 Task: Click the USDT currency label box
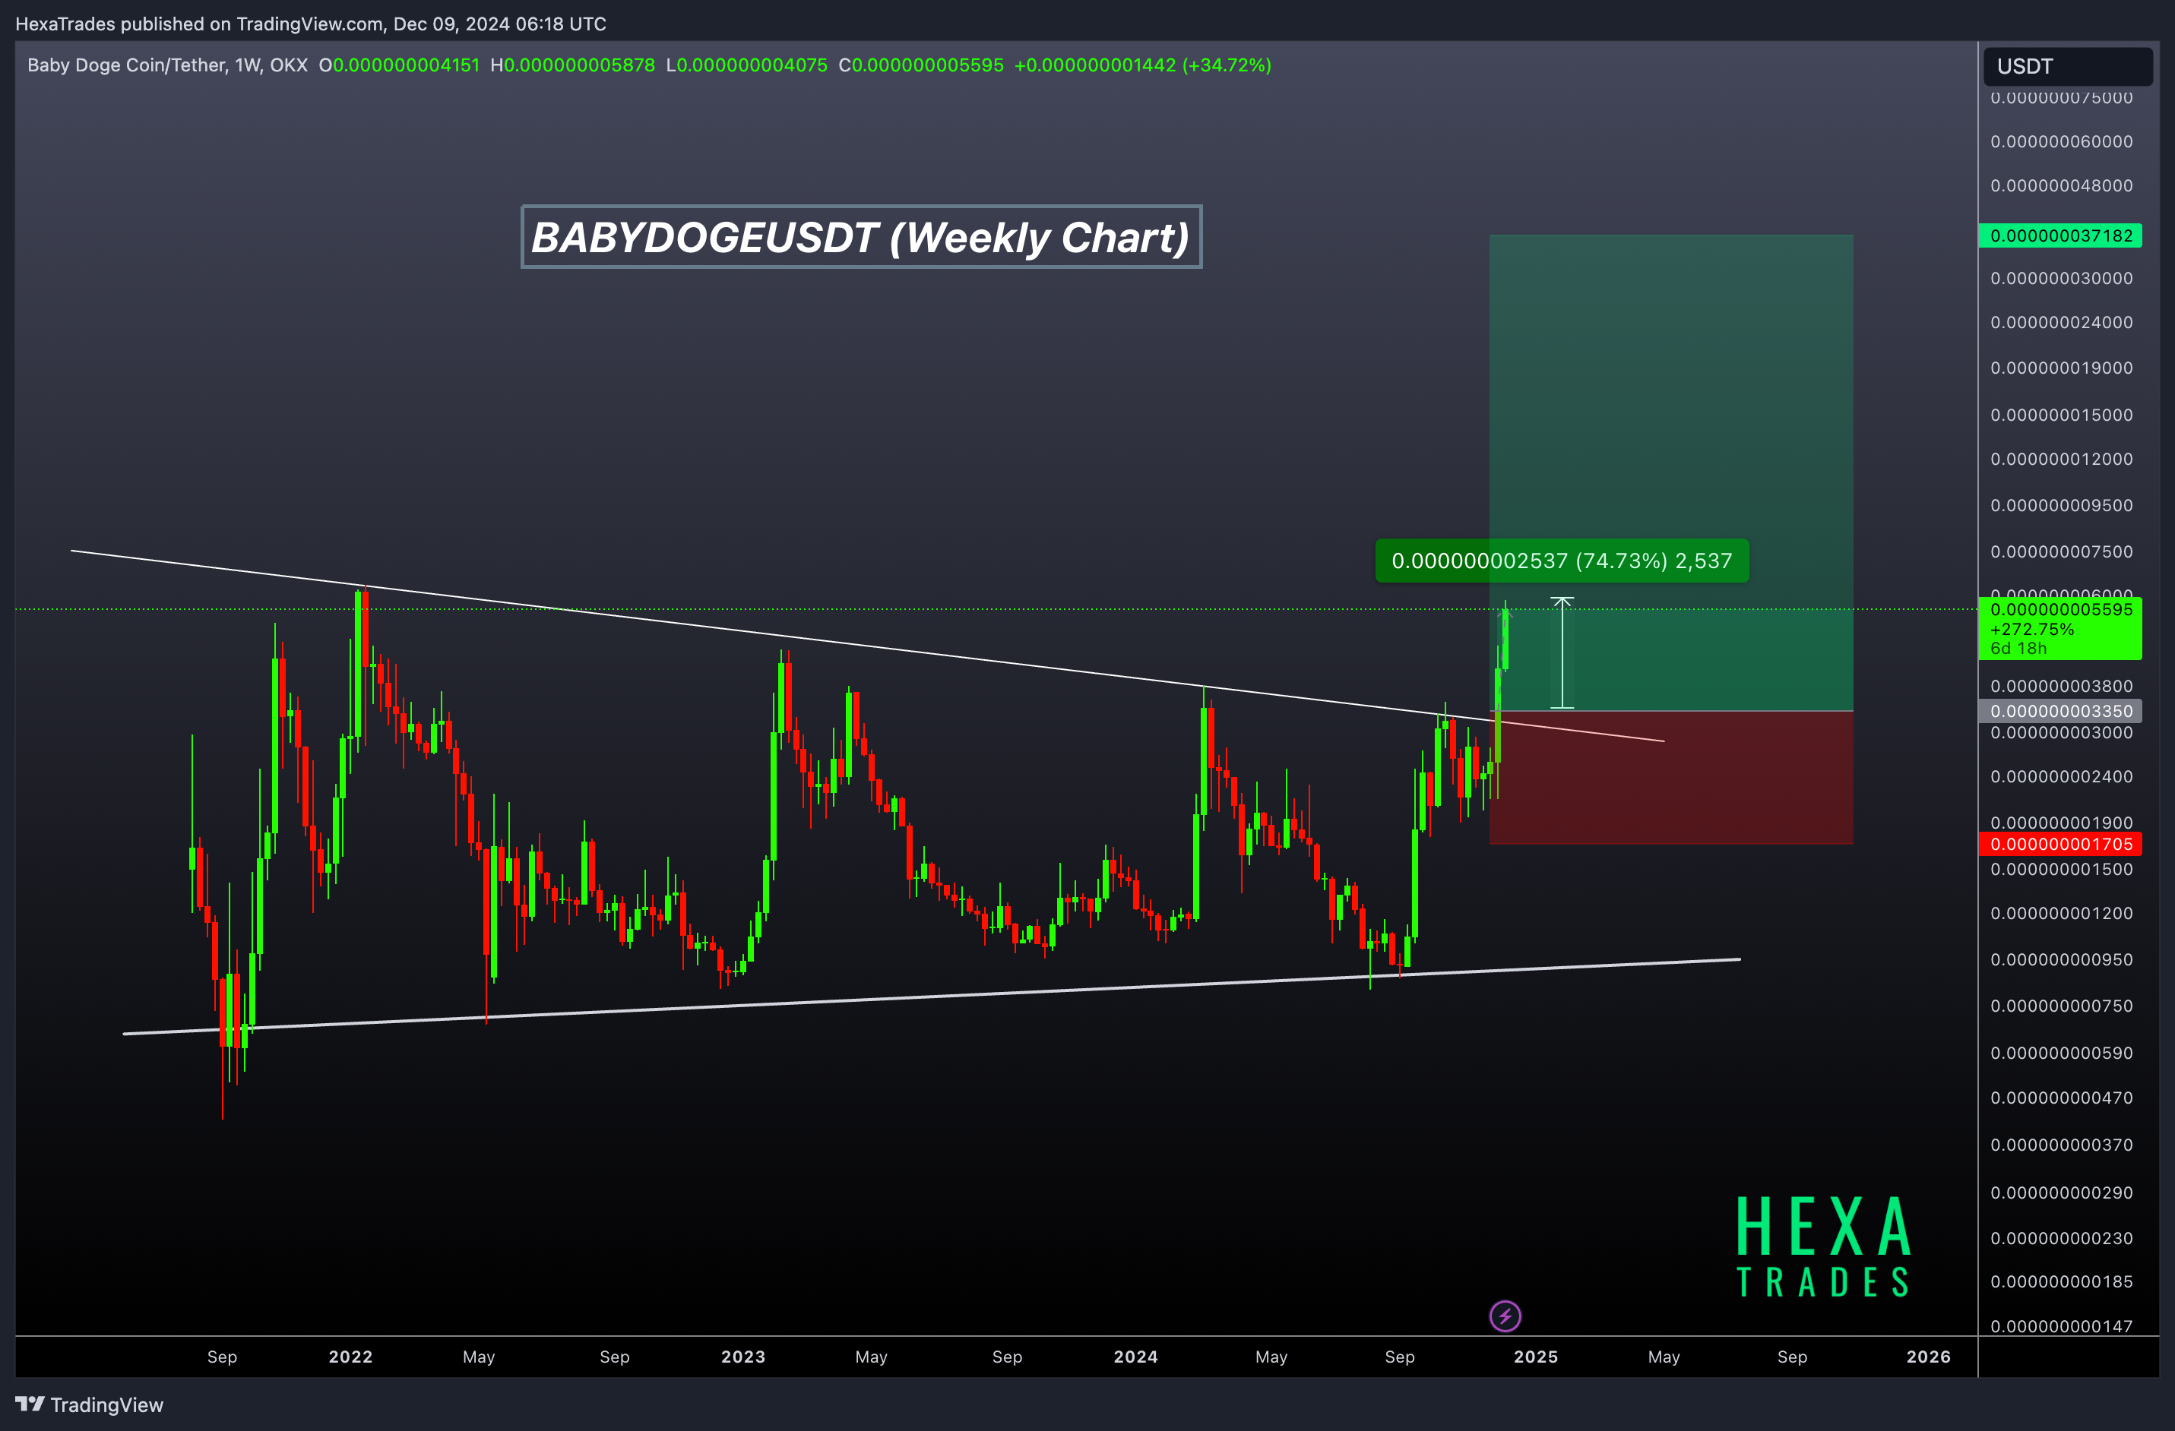click(x=2068, y=66)
